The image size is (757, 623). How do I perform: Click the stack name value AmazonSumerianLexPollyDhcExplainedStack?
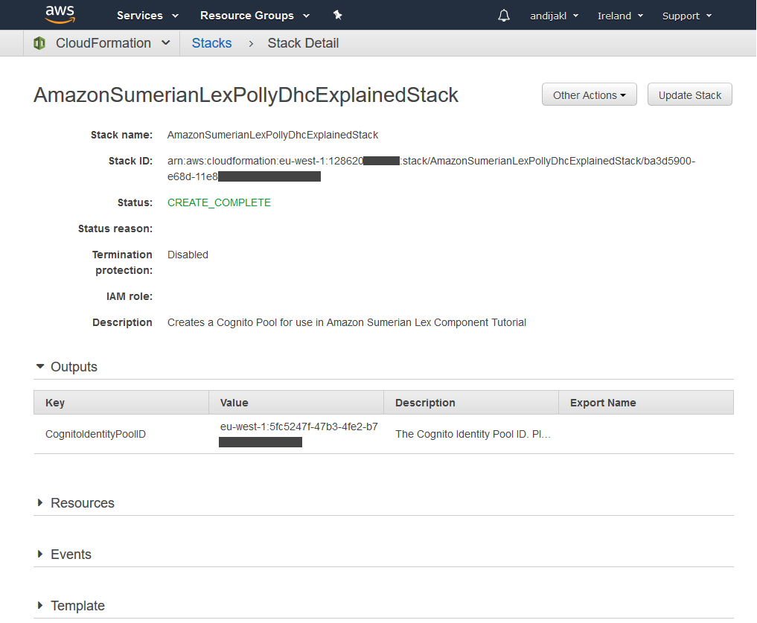(272, 135)
